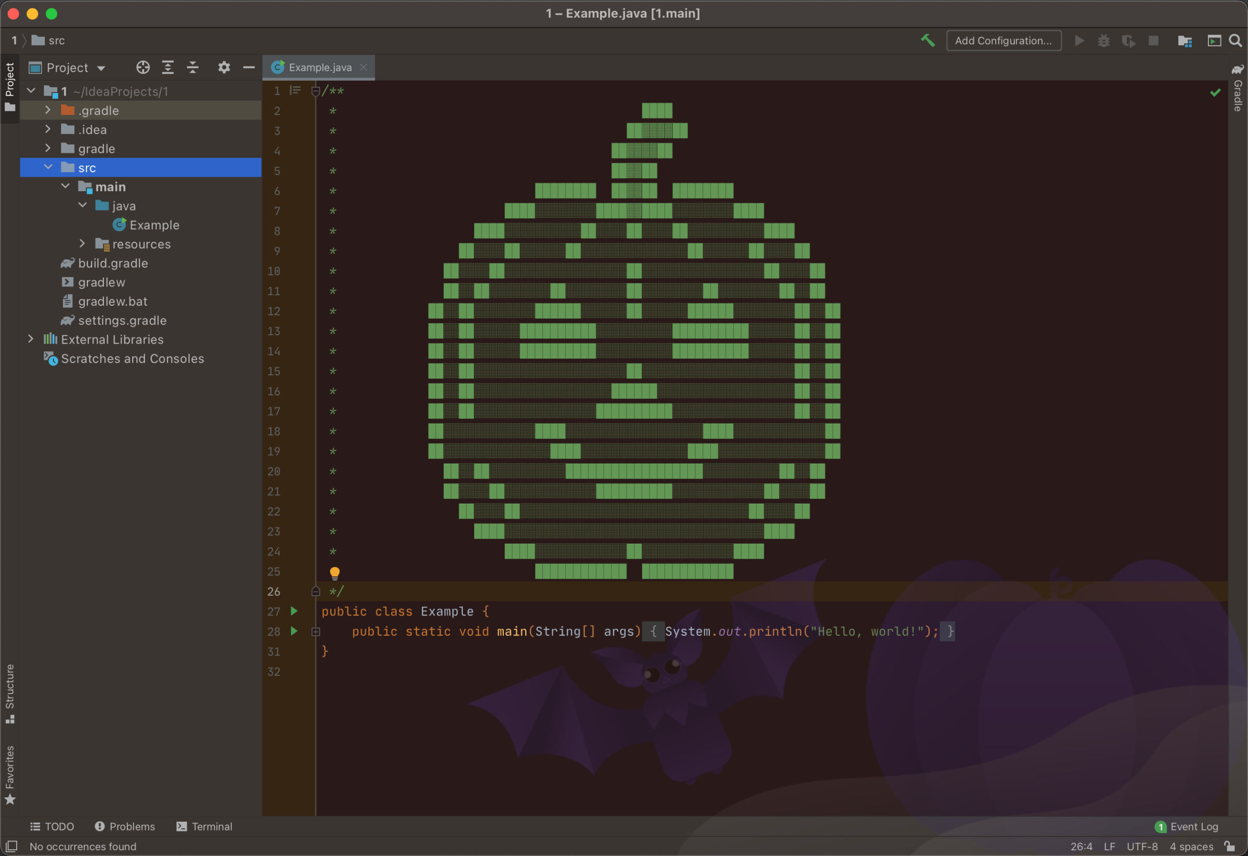Click run gutter arrow beside main method
The image size is (1248, 856).
click(294, 630)
